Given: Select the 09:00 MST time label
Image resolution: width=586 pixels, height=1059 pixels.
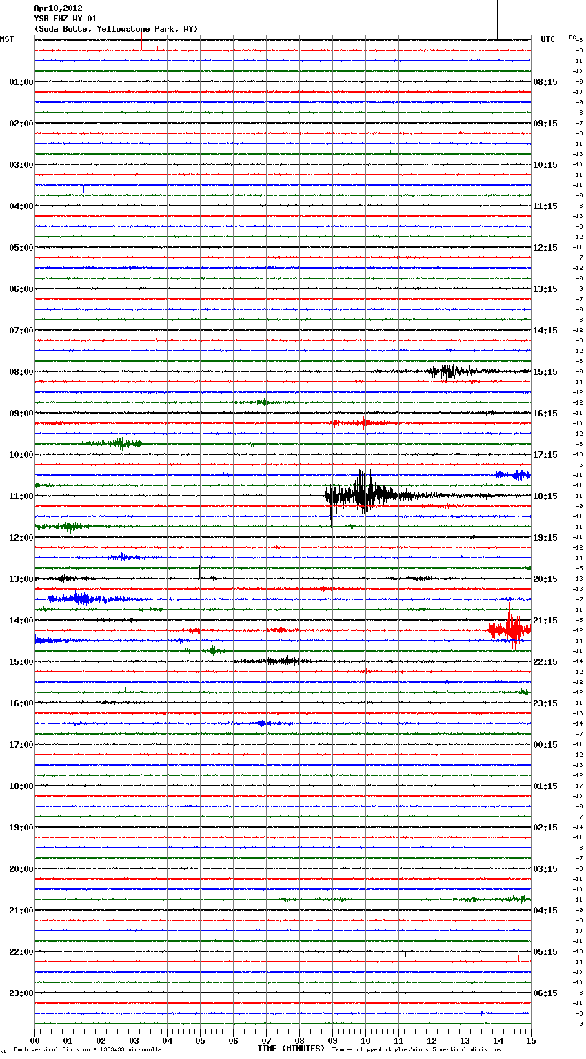Looking at the screenshot, I should (21, 414).
